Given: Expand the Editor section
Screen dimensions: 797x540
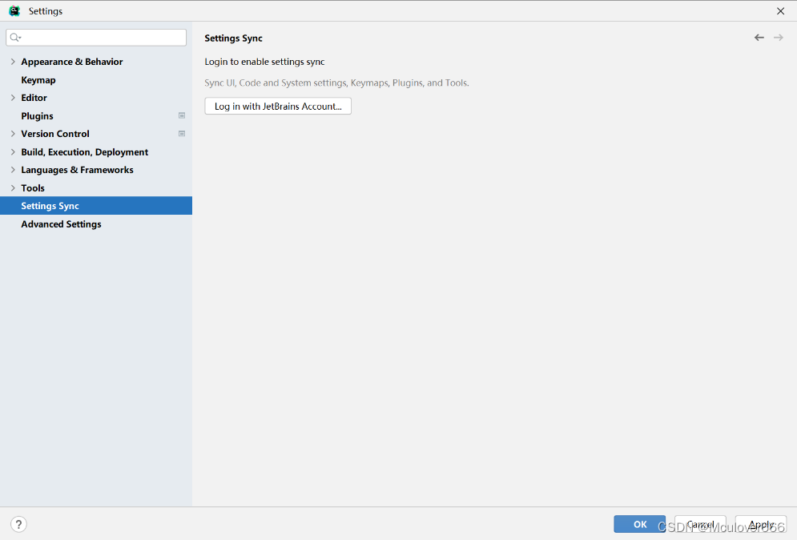Looking at the screenshot, I should coord(13,98).
